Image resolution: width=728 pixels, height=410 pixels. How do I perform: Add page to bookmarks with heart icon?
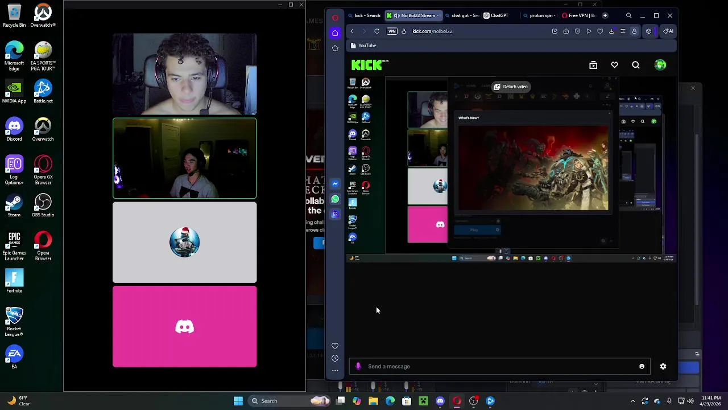click(600, 31)
